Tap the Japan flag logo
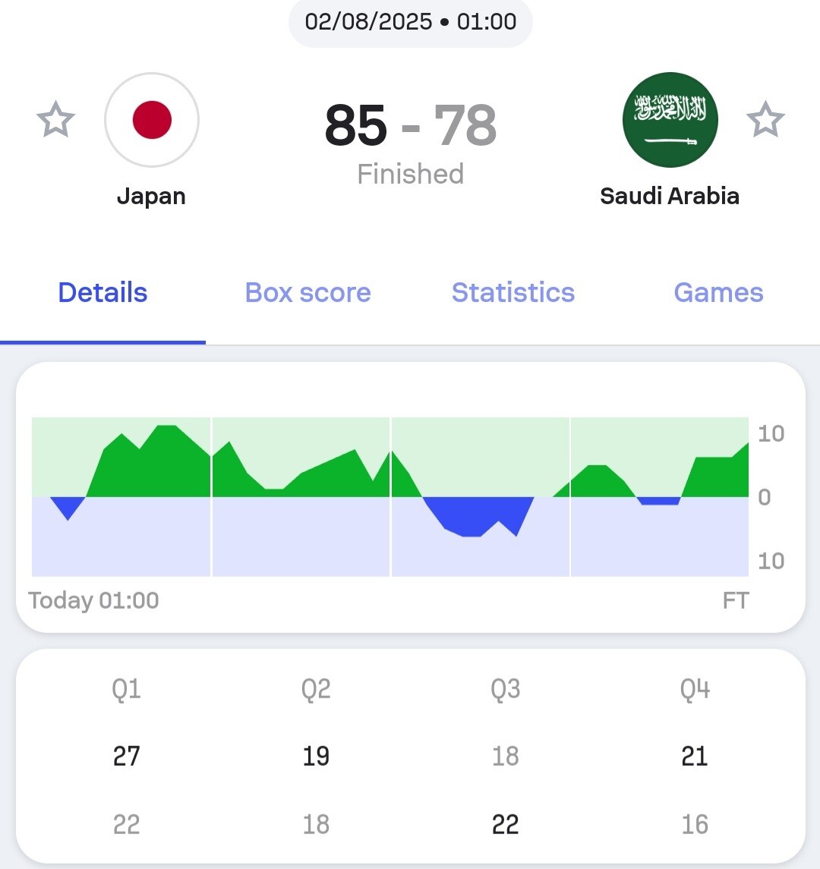This screenshot has height=869, width=820. [x=152, y=120]
